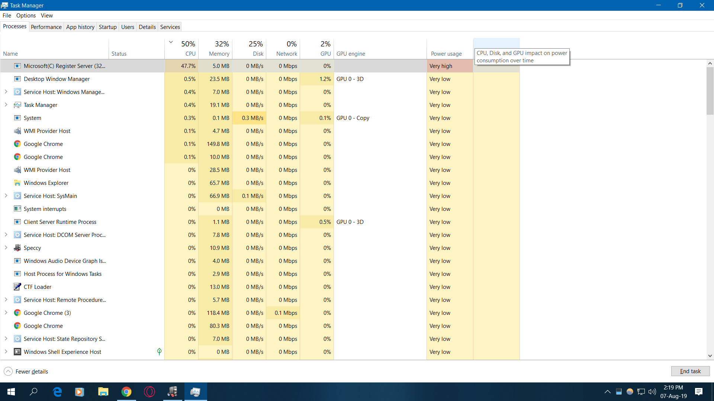The width and height of the screenshot is (714, 401).
Task: Click the Windows Audio Device Graph icon
Action: click(17, 261)
